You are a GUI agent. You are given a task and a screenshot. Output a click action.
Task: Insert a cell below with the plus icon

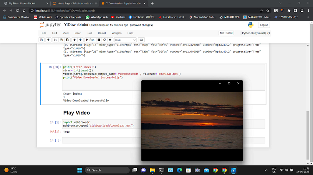pyautogui.click(x=48, y=40)
